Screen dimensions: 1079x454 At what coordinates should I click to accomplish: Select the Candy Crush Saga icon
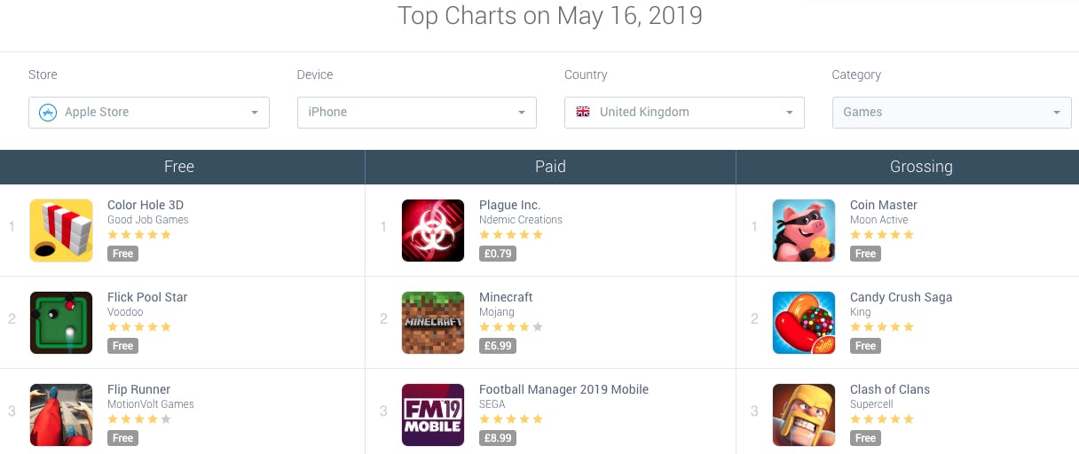(804, 323)
